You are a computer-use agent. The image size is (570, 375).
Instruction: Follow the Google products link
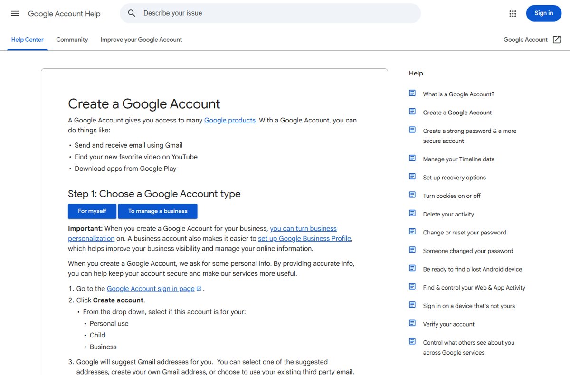230,120
